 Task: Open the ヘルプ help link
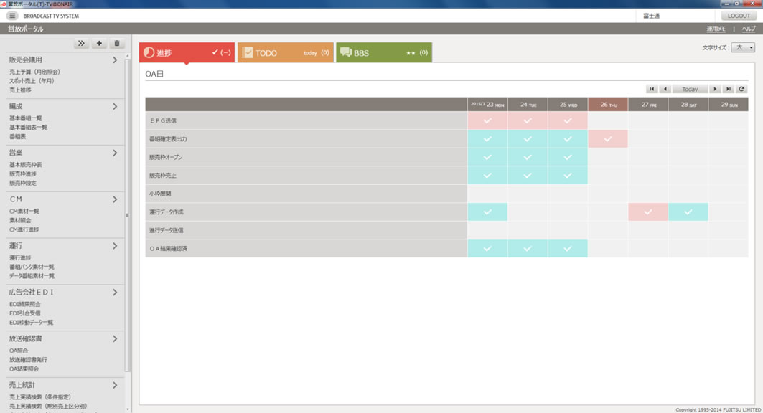coord(748,29)
